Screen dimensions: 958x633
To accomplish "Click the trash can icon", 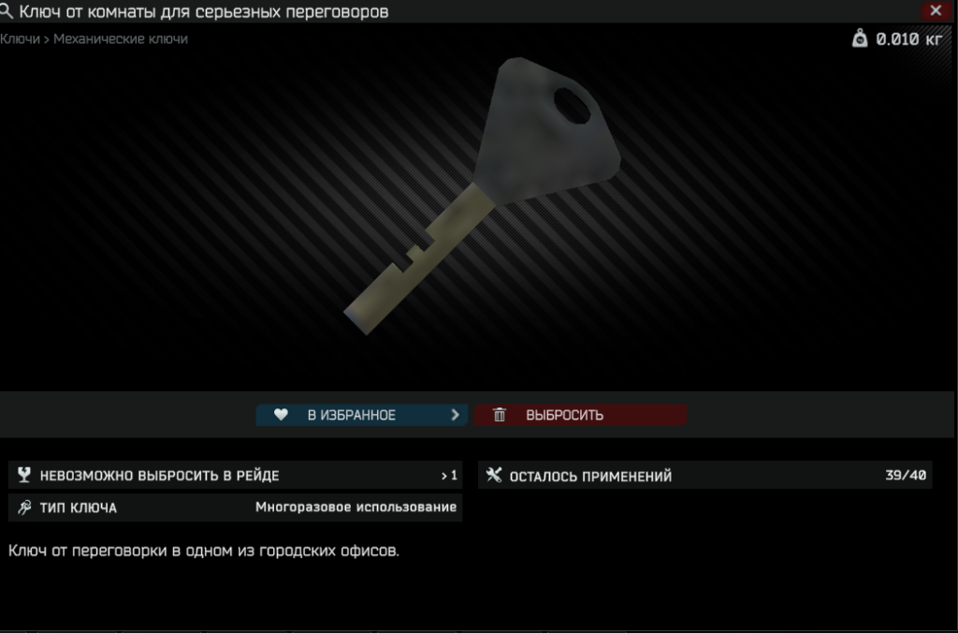I will click(500, 415).
